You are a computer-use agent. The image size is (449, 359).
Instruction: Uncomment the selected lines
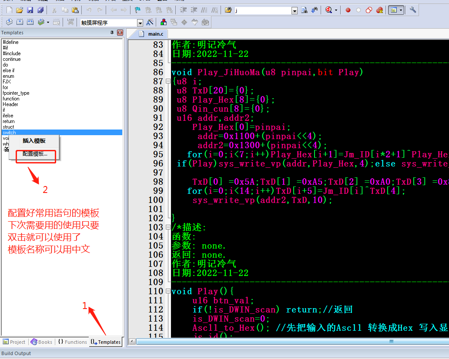[x=214, y=10]
